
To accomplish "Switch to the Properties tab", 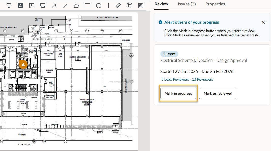I will coord(215,4).
